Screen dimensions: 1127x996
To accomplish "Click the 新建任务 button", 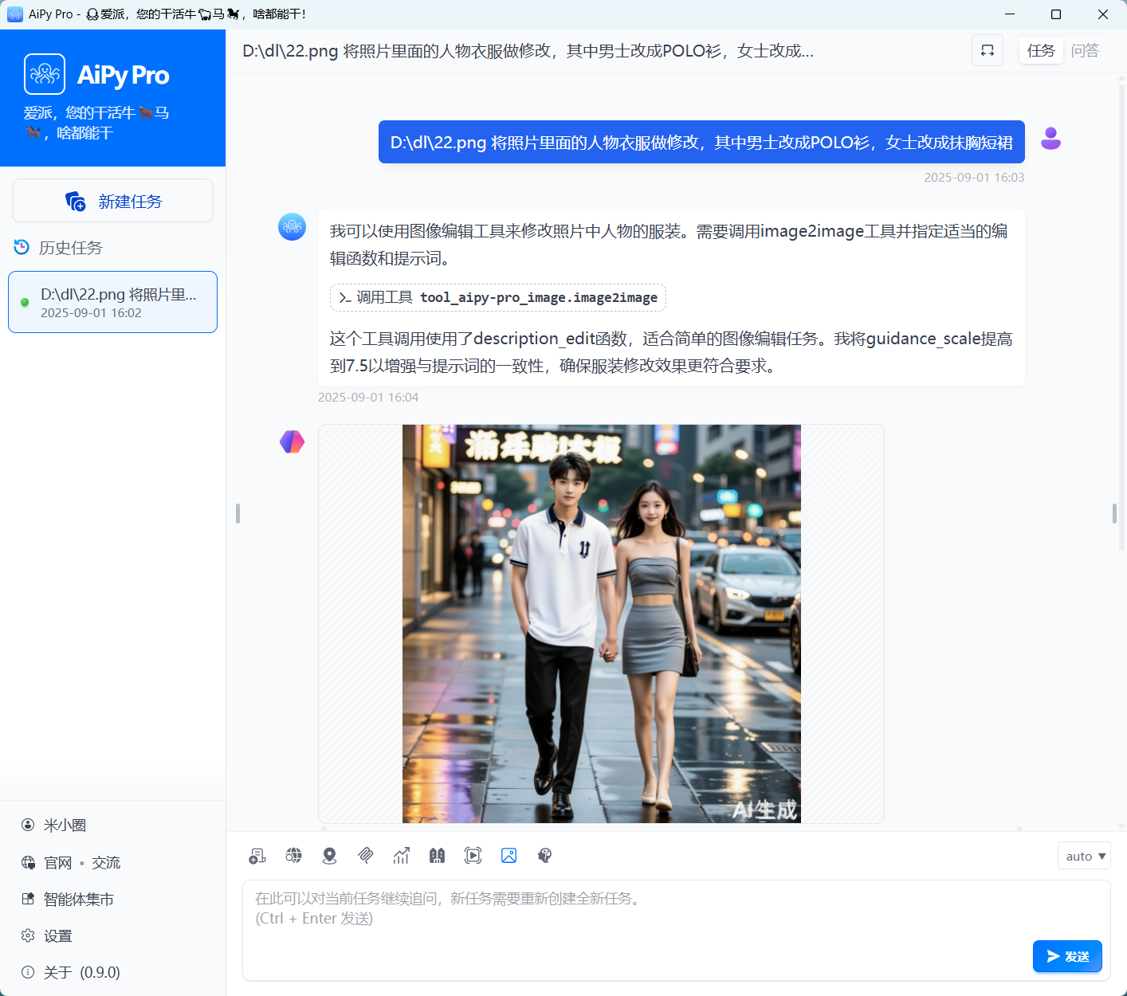I will 113,202.
